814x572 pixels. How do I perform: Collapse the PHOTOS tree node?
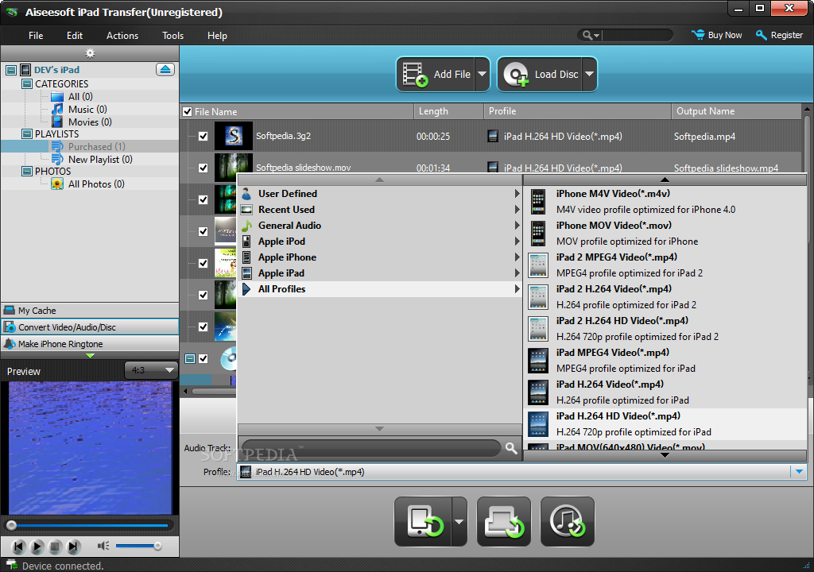coord(27,172)
